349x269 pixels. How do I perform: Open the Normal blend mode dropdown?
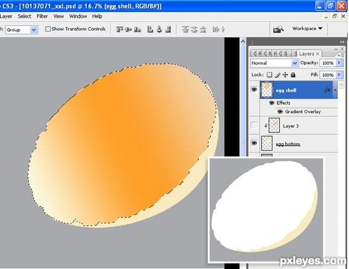(295, 63)
